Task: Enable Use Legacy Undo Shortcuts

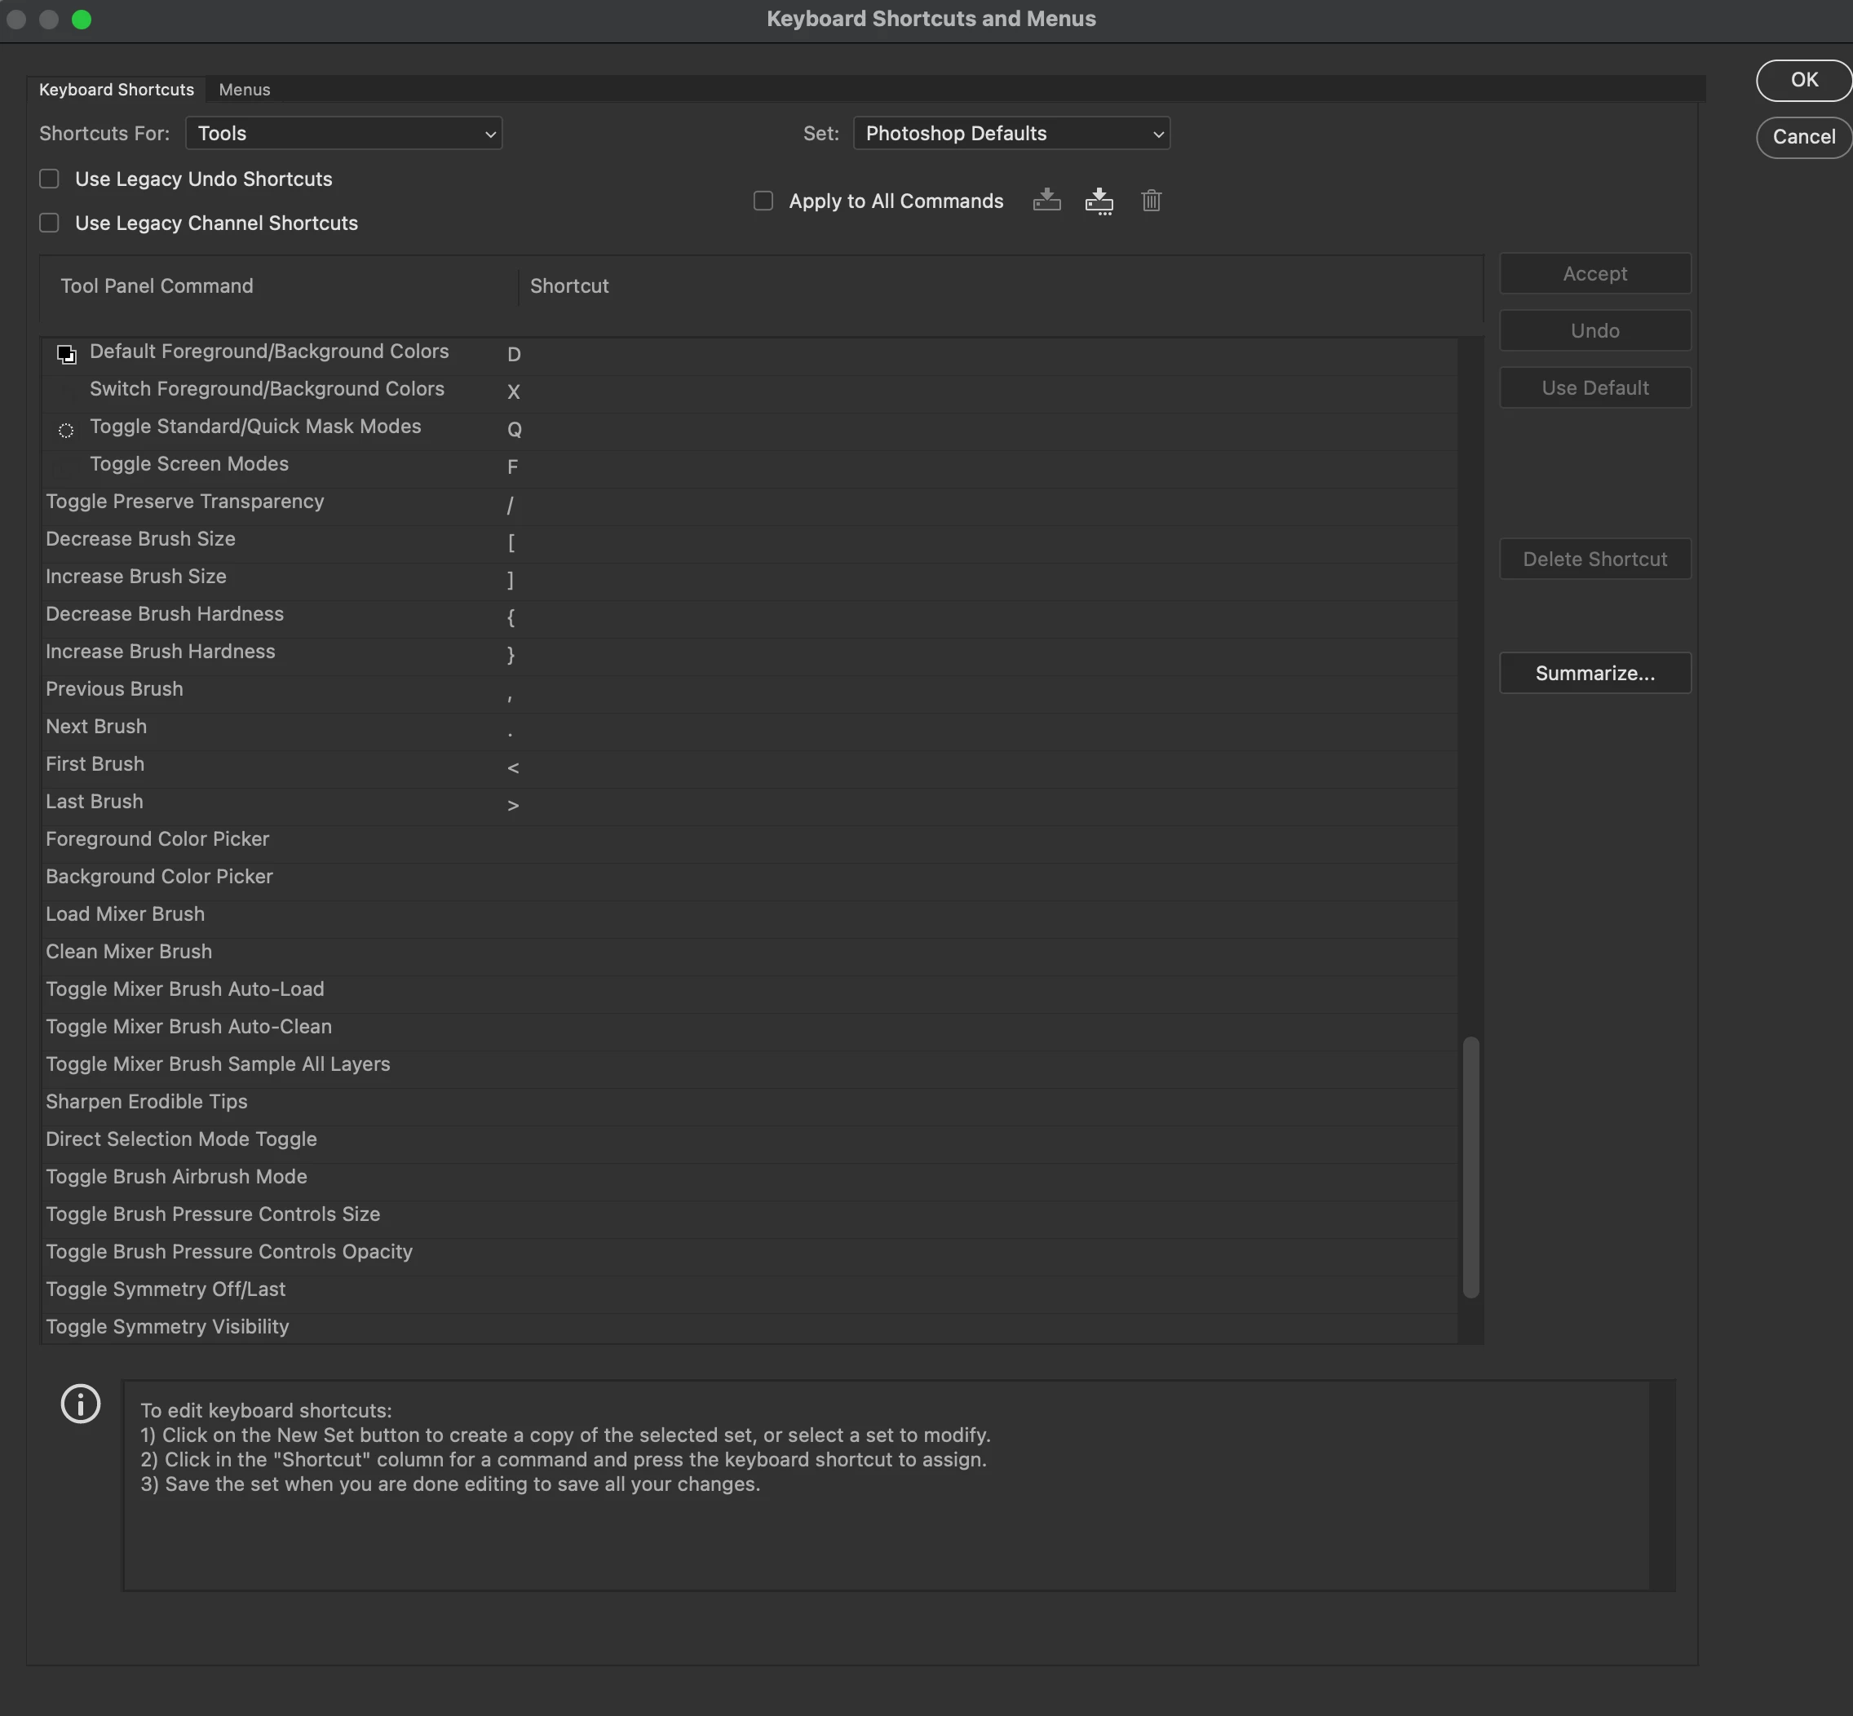Action: [49, 179]
